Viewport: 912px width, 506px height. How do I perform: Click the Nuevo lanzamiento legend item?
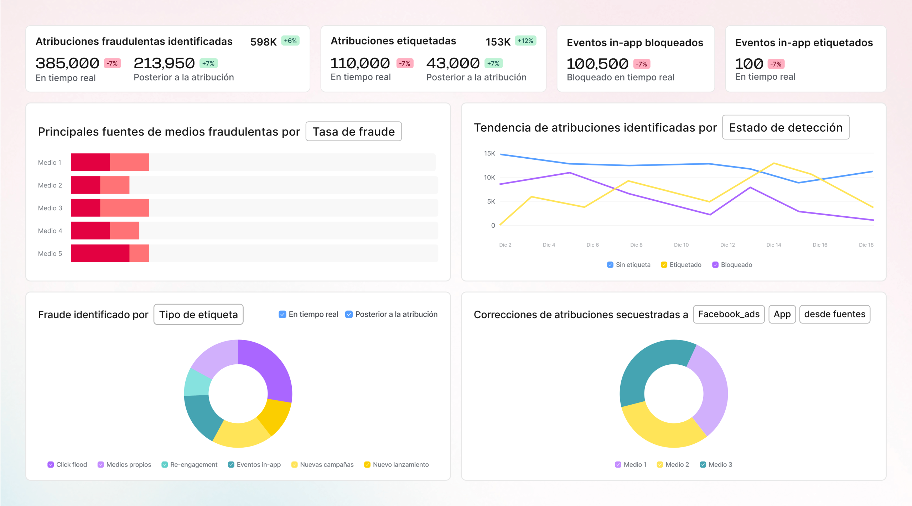coord(367,464)
